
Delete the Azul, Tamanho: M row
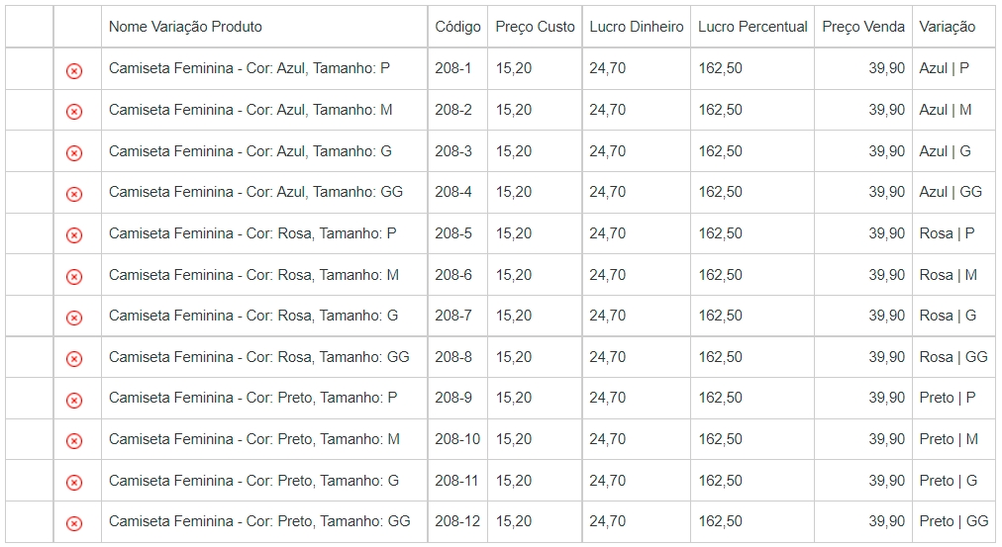(x=73, y=112)
